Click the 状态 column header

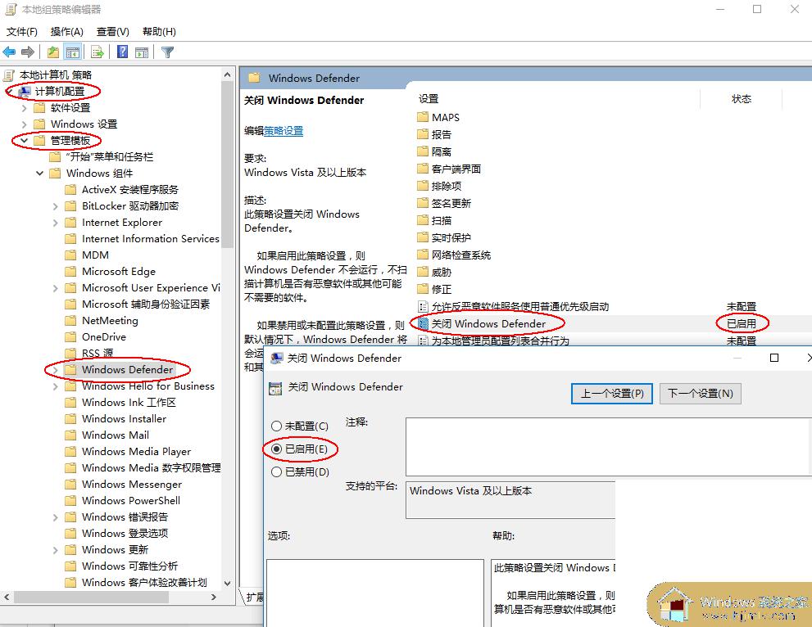point(741,99)
